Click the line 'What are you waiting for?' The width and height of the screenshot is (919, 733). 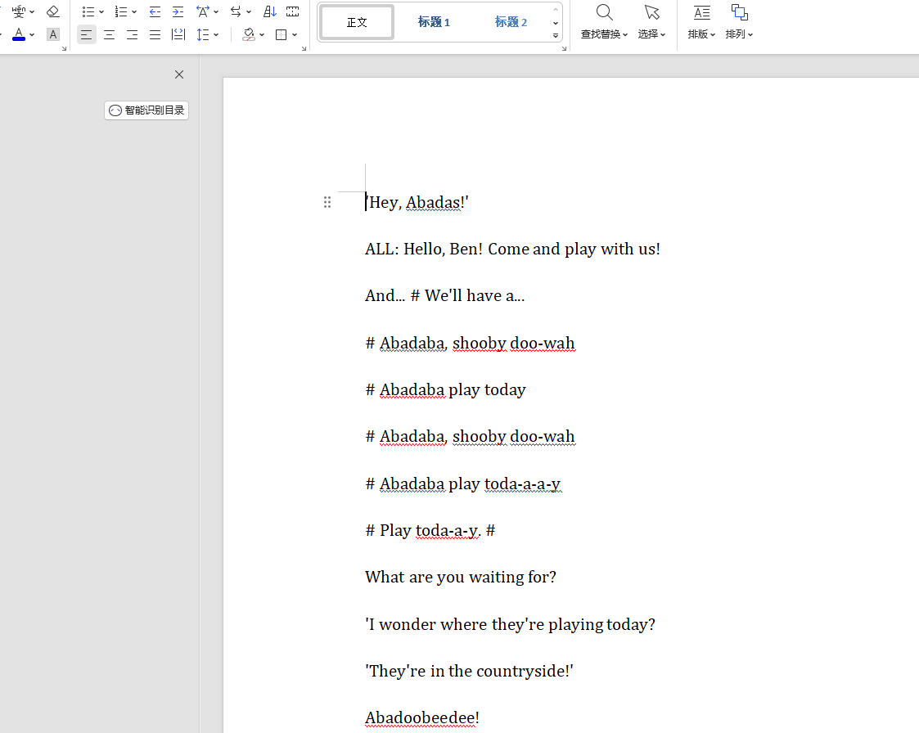[461, 578]
